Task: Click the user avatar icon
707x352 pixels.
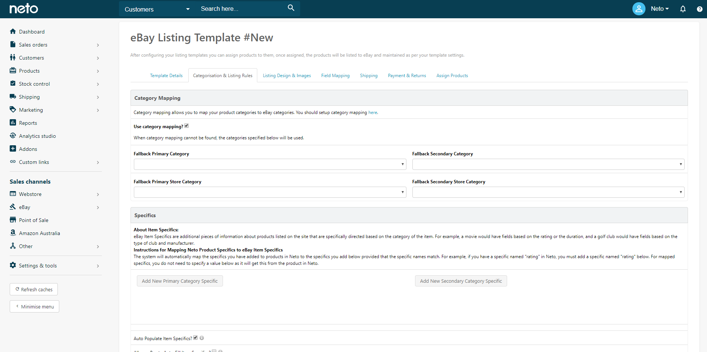Action: pyautogui.click(x=639, y=9)
